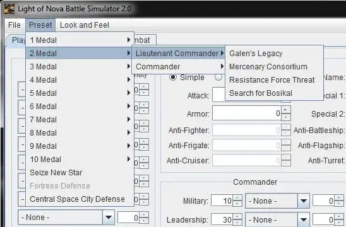Expand the 7 Medal submenu
Image resolution: width=346 pixels, height=227 pixels.
[x=80, y=119]
